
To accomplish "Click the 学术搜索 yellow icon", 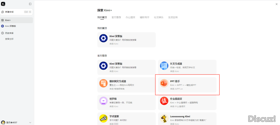I will (103, 119).
